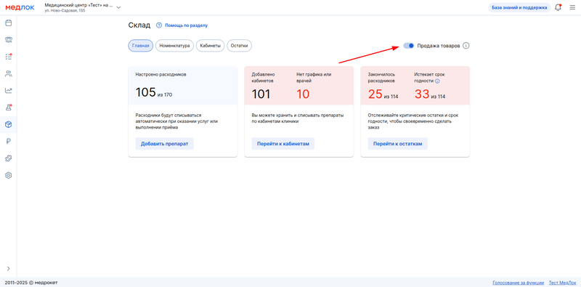Click the Продажа товаров label
The image size is (581, 287).
tap(439, 46)
